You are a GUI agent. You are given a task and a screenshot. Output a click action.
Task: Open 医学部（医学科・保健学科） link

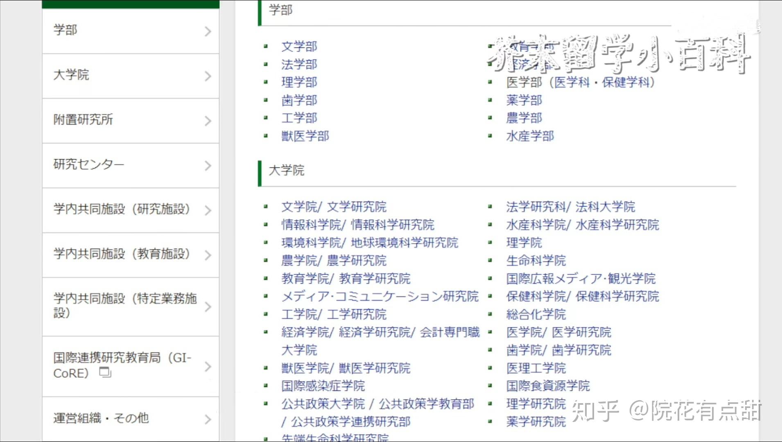tap(581, 82)
